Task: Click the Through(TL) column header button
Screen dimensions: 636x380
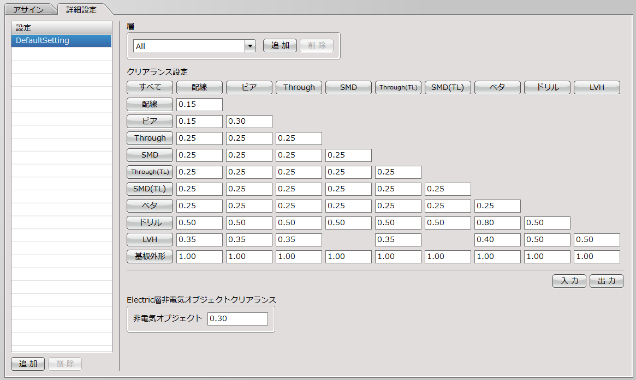Action: tap(398, 88)
